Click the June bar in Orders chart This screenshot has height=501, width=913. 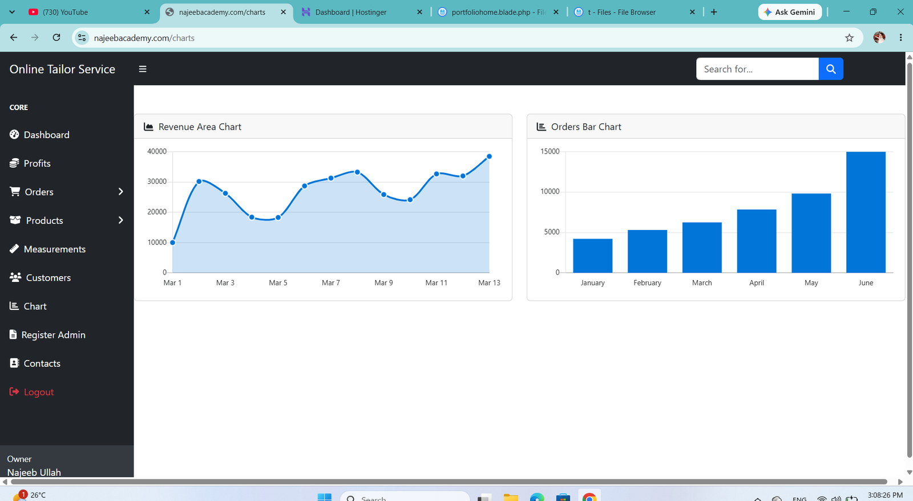pyautogui.click(x=866, y=212)
